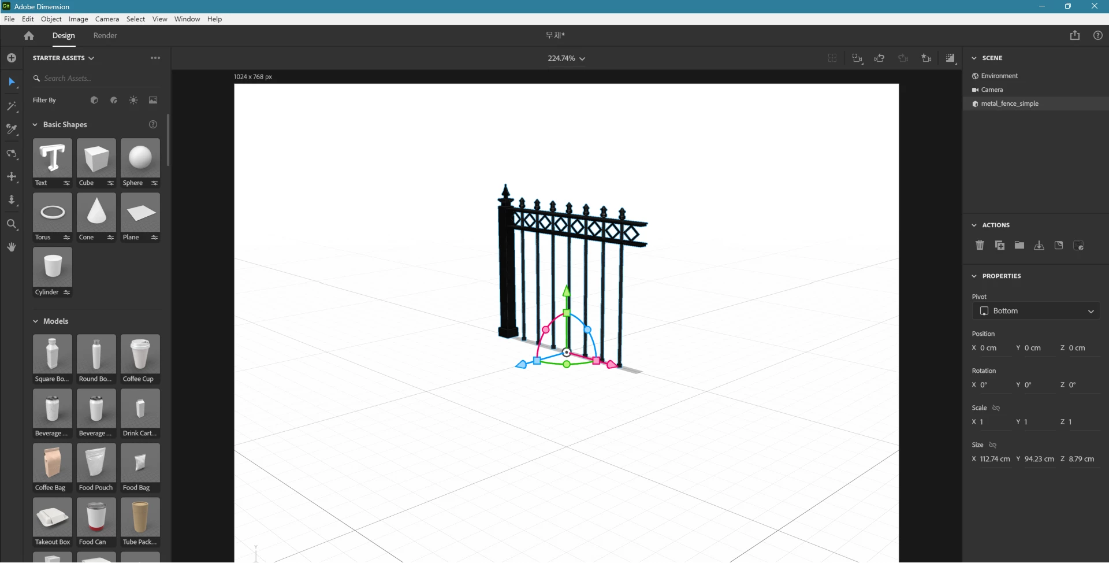Click the Rotation Y value field
The height and width of the screenshot is (563, 1109).
tap(1040, 386)
